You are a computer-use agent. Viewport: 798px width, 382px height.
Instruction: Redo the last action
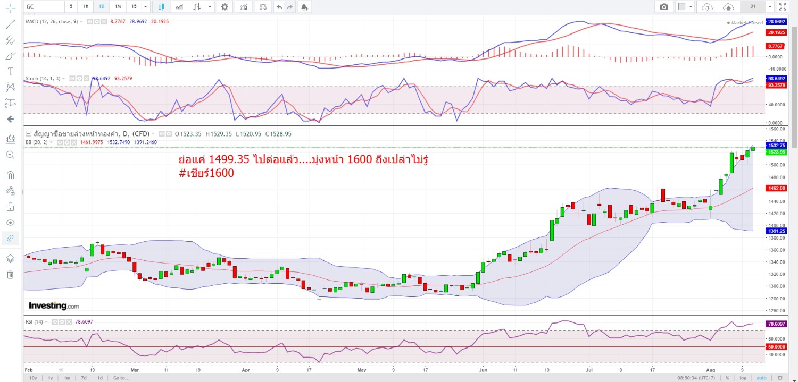[x=290, y=6]
